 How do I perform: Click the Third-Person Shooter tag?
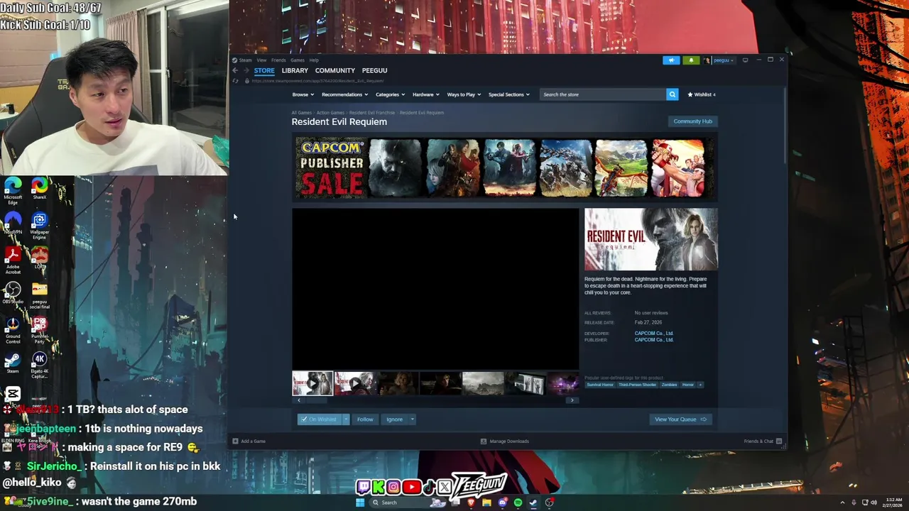[638, 385]
